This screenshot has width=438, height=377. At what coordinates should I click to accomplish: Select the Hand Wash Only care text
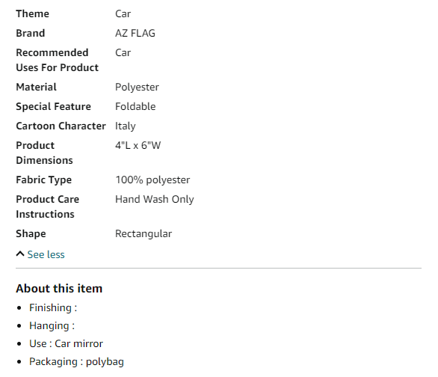(x=155, y=200)
